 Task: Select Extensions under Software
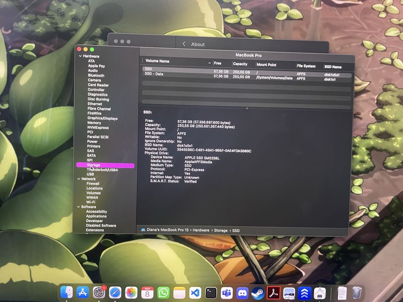pos(95,230)
